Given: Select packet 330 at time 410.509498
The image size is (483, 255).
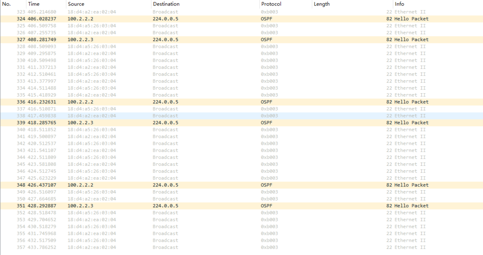Looking at the screenshot, I should pyautogui.click(x=241, y=60).
